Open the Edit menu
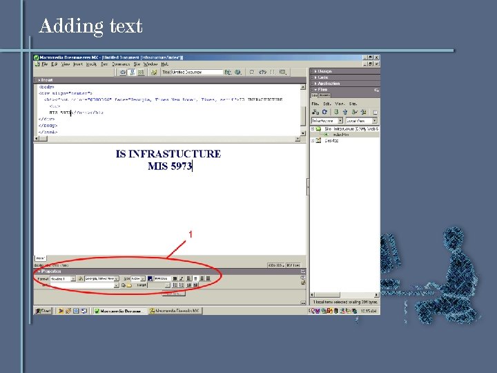The image size is (497, 373). [55, 64]
